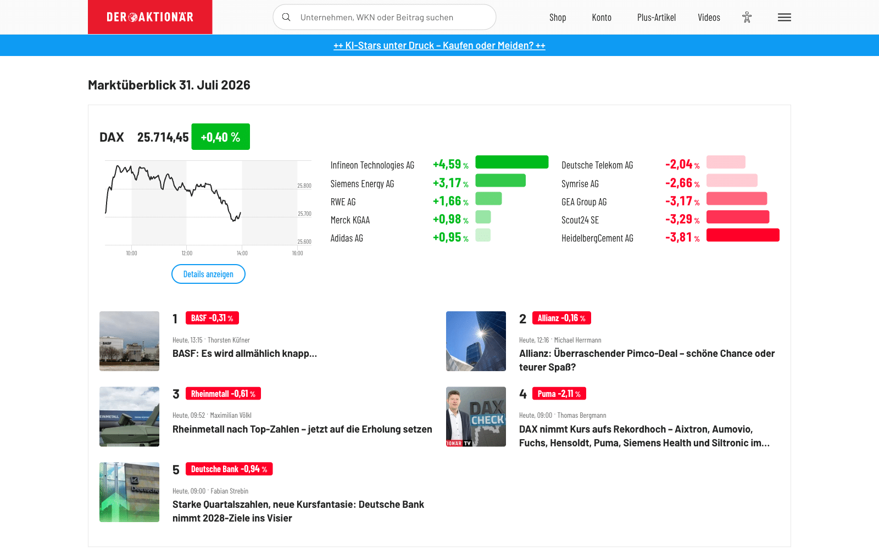Screen dimensions: 879x549
Task: Click the HeidelbergCement red performance bar
Action: (743, 235)
